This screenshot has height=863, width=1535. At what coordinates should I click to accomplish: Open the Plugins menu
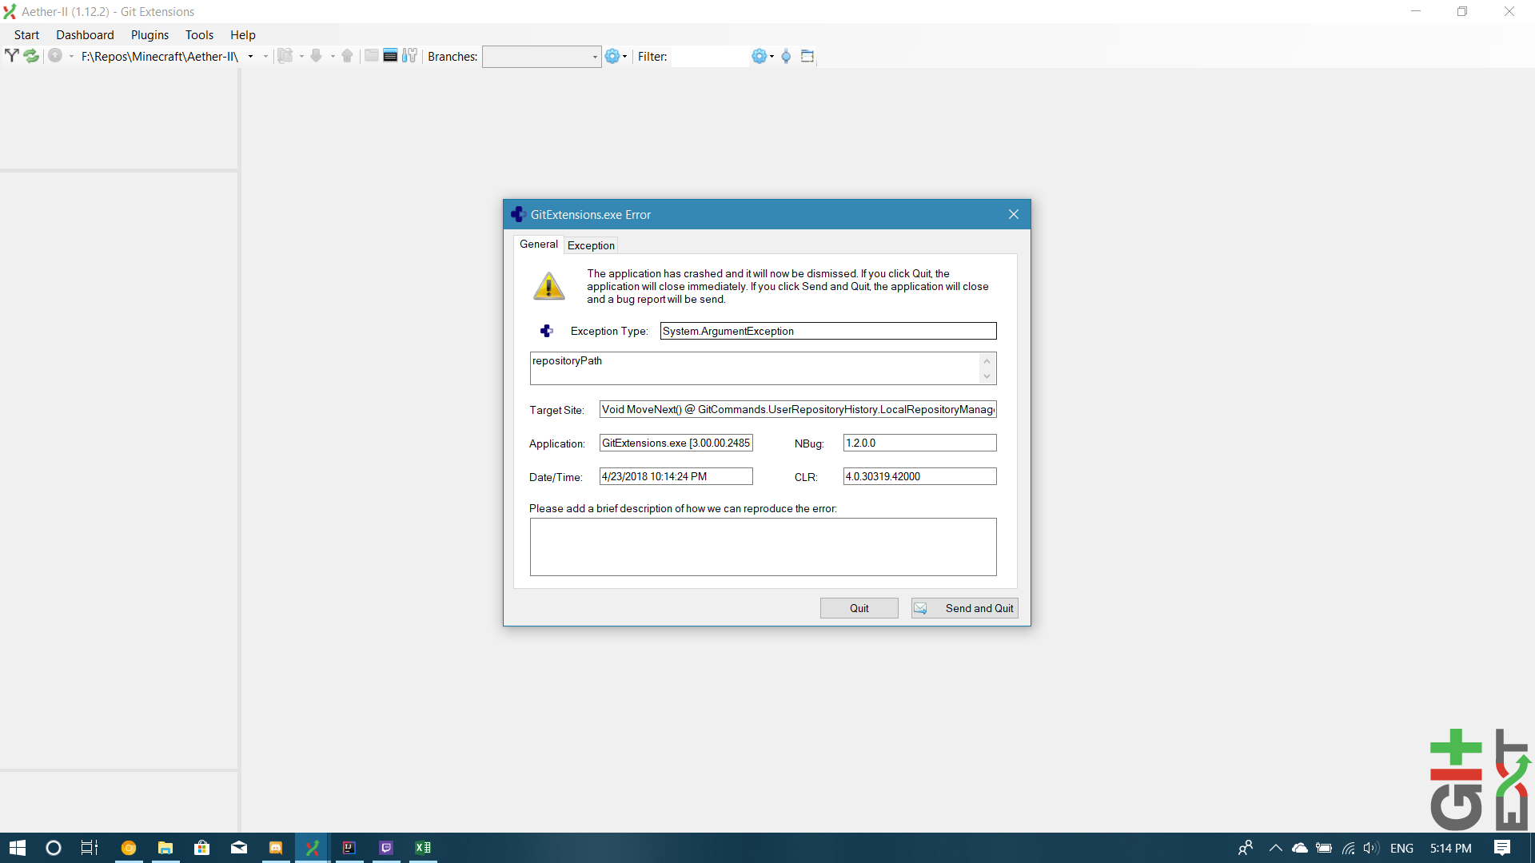pyautogui.click(x=149, y=35)
